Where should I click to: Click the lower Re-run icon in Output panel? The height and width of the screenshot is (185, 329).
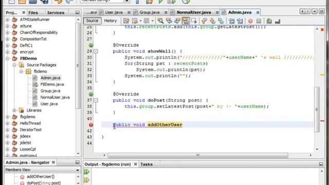[87, 180]
